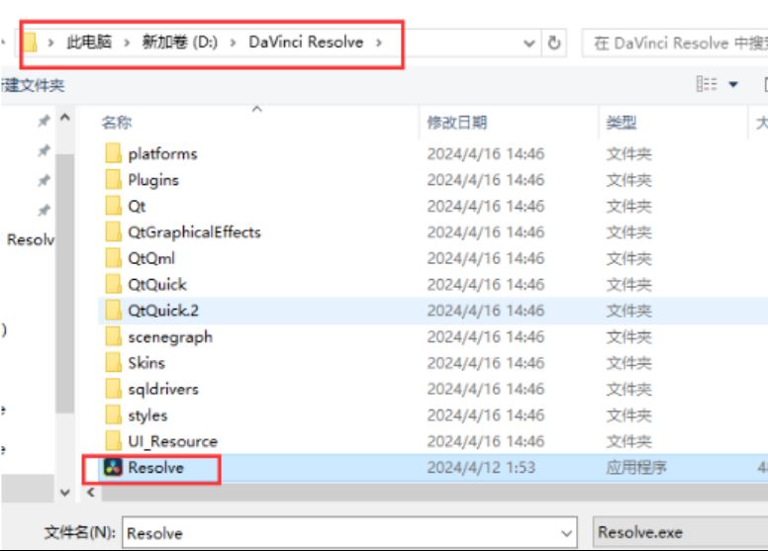Click the address bar folder icon
This screenshot has width=768, height=551.
31,43
